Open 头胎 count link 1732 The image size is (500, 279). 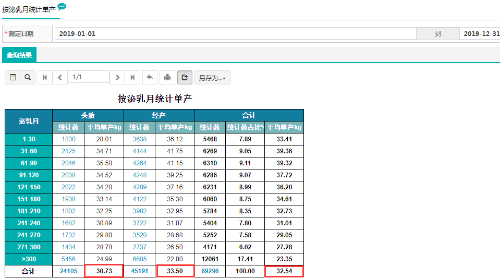pos(68,235)
